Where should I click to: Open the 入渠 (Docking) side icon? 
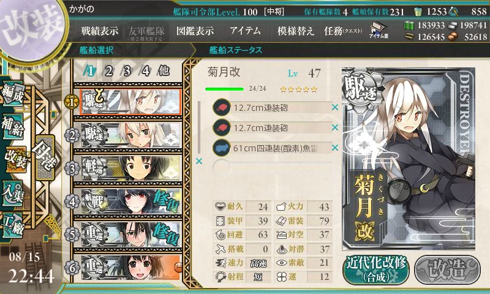pos(13,193)
